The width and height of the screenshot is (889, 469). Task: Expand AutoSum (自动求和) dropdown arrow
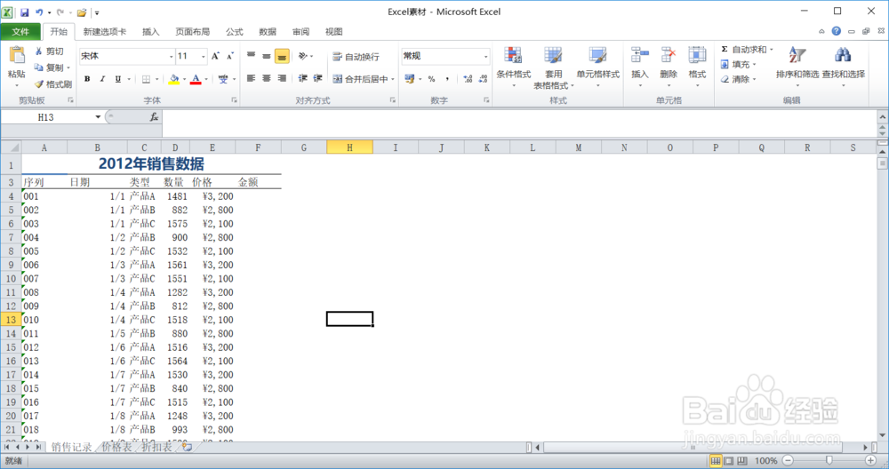[771, 49]
